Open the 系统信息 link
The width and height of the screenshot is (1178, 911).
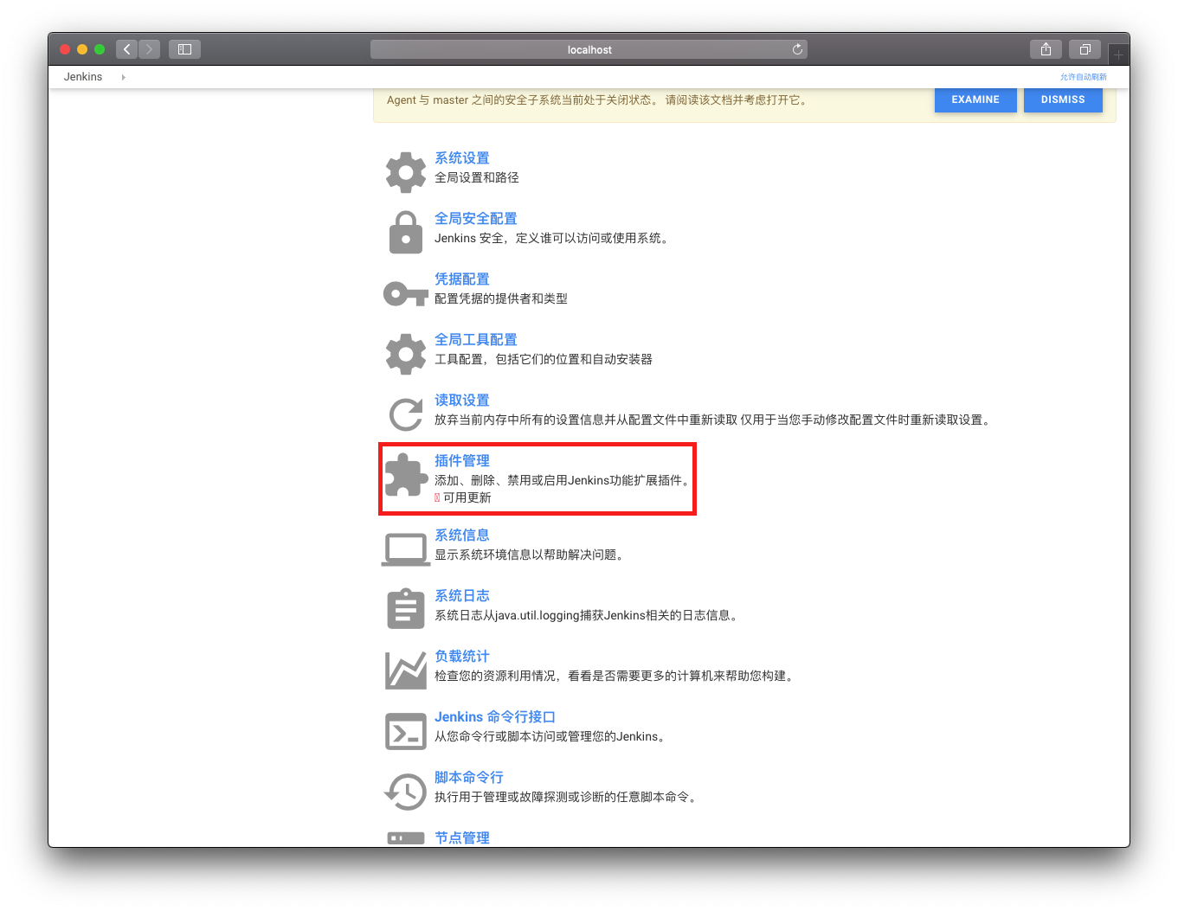[x=462, y=535]
